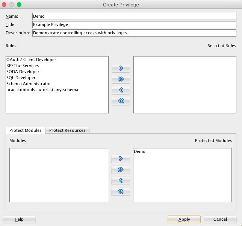The height and width of the screenshot is (226, 242).
Task: Move all roles to Selected Roles
Action: (x=121, y=79)
